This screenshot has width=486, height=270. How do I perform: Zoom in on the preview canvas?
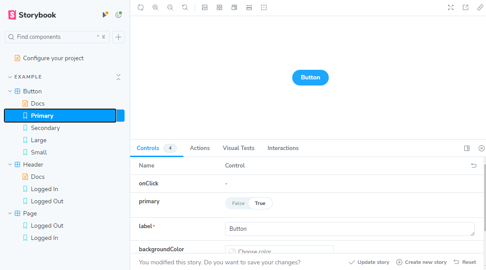tap(155, 7)
